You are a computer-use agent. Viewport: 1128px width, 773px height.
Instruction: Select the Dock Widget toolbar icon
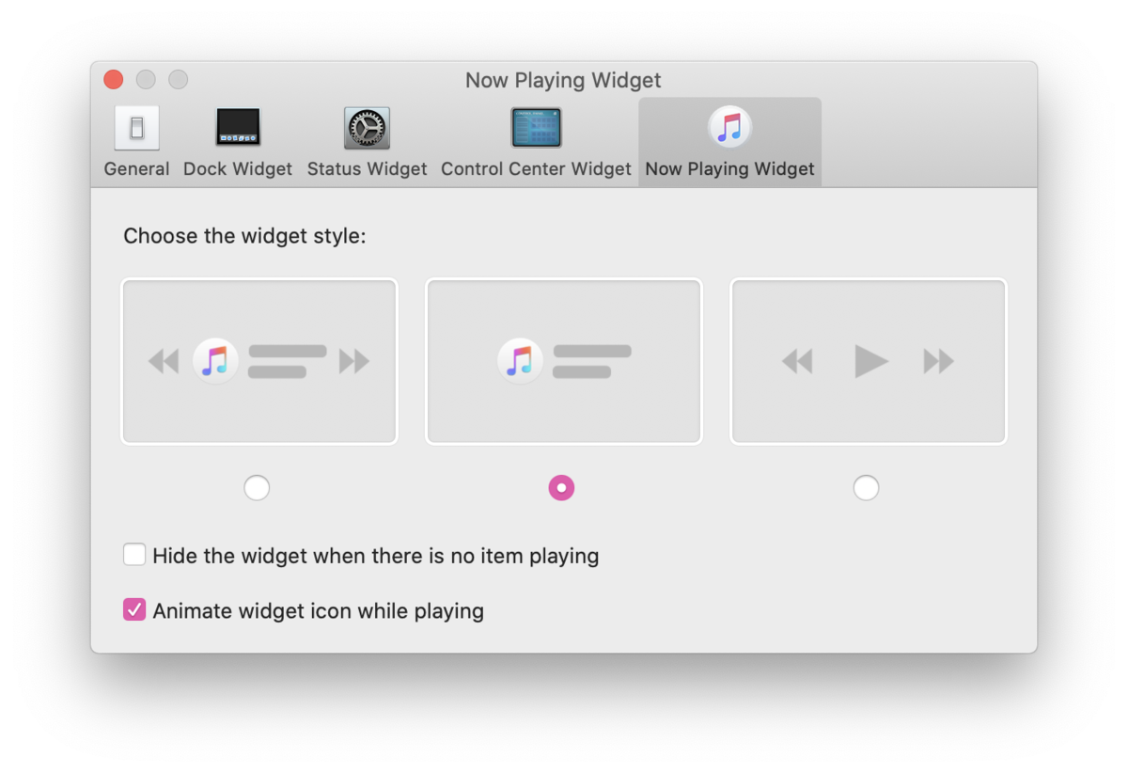(238, 127)
